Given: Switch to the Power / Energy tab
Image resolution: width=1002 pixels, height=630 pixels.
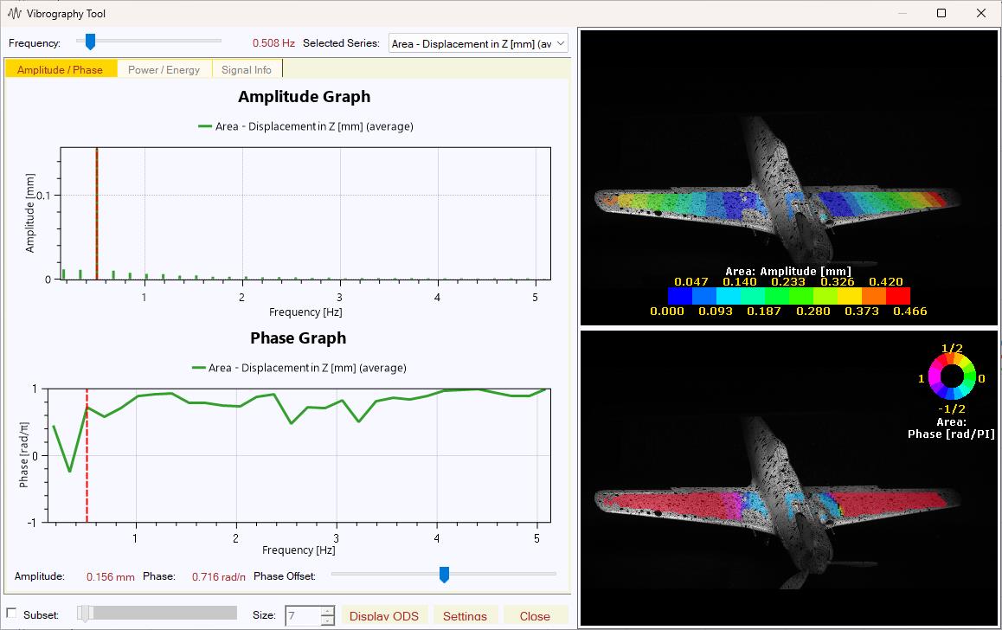Looking at the screenshot, I should coord(164,68).
